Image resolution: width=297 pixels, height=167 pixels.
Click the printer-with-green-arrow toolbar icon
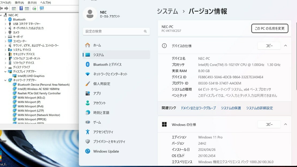coord(34,8)
